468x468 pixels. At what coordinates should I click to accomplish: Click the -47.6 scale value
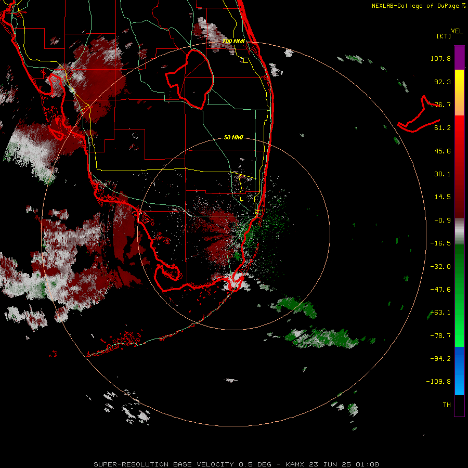click(440, 290)
